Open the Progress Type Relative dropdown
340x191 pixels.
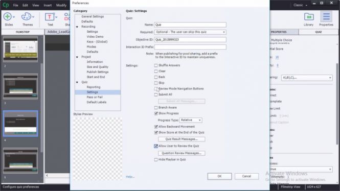[x=191, y=120]
